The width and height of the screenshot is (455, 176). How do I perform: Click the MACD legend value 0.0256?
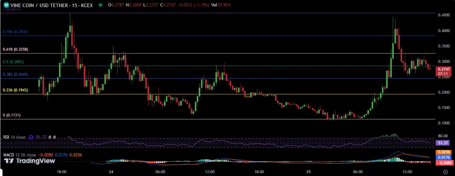(75, 155)
